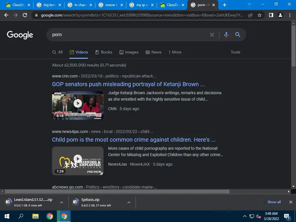Switch to the All results tab
The width and height of the screenshot is (296, 222).
[x=58, y=52]
